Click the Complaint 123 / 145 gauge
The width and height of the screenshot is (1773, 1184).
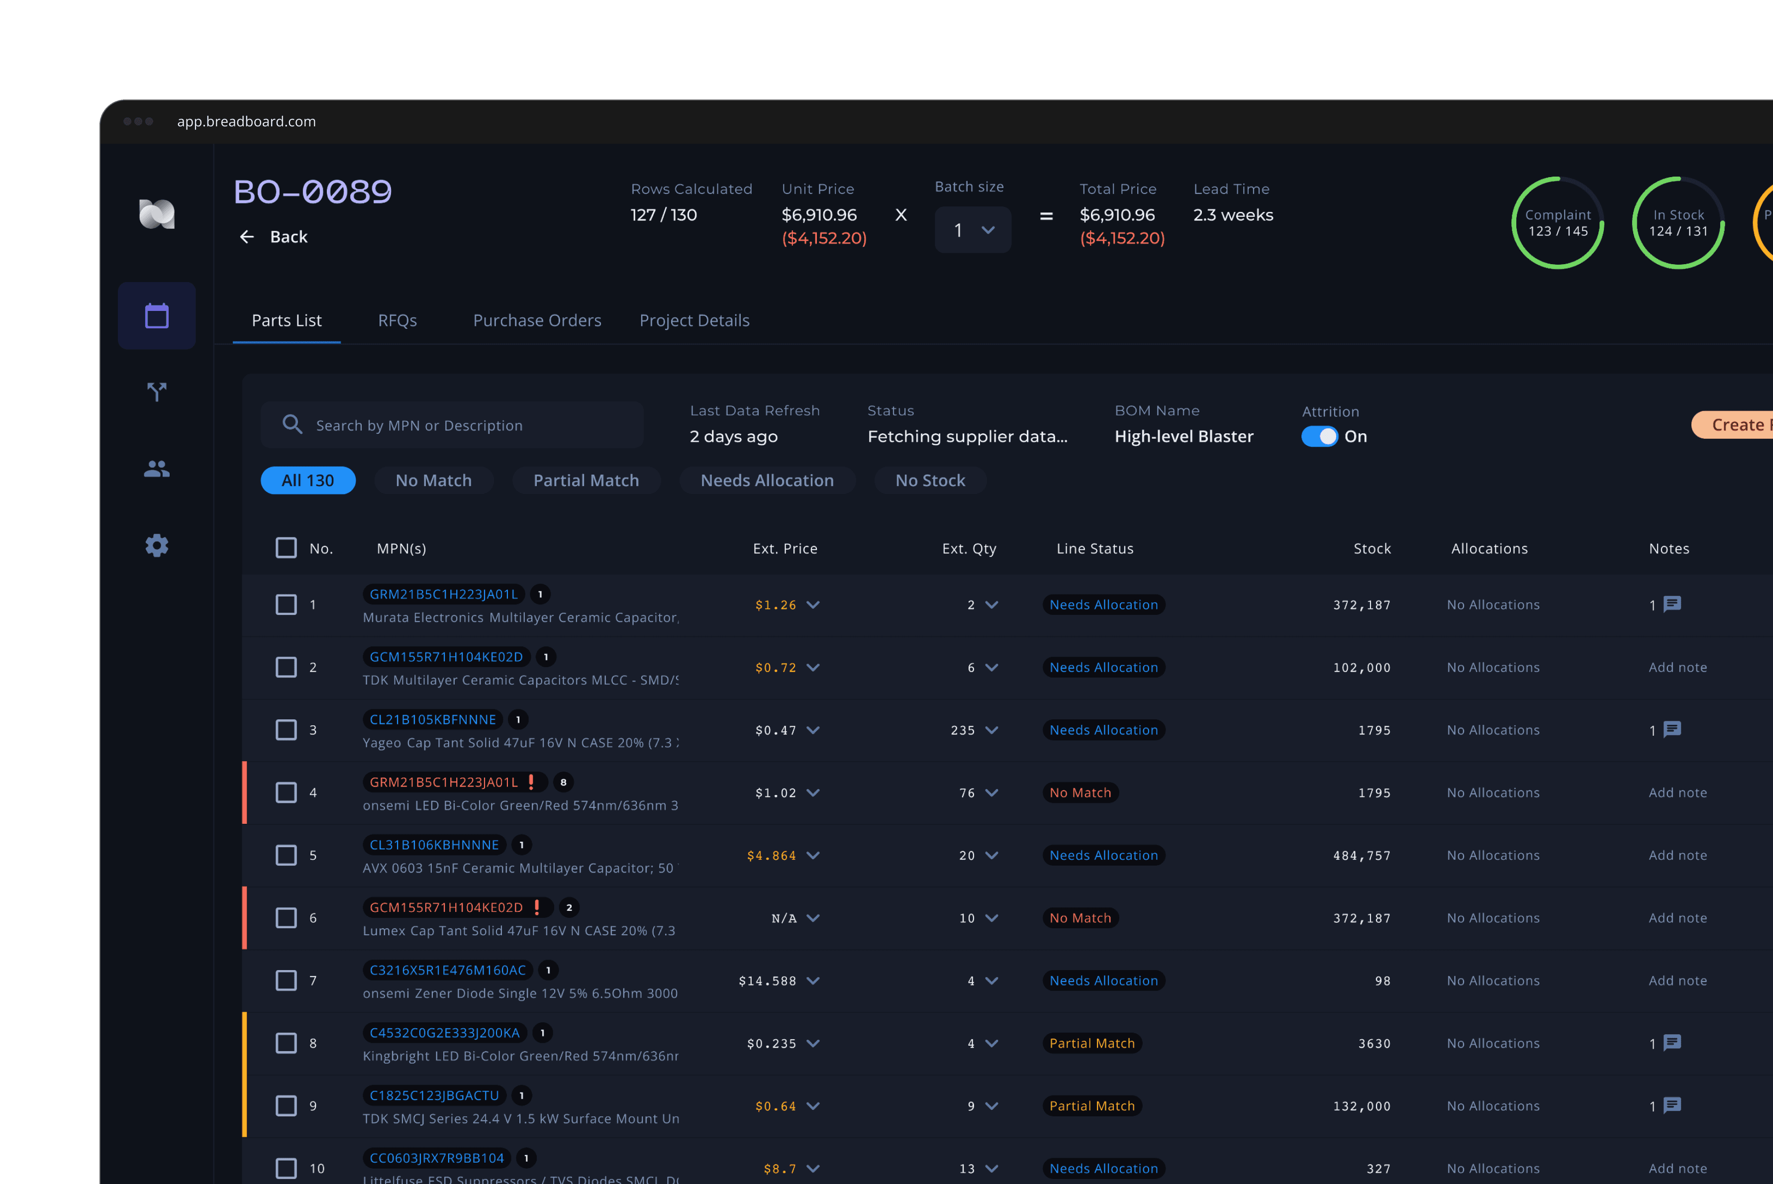tap(1557, 223)
